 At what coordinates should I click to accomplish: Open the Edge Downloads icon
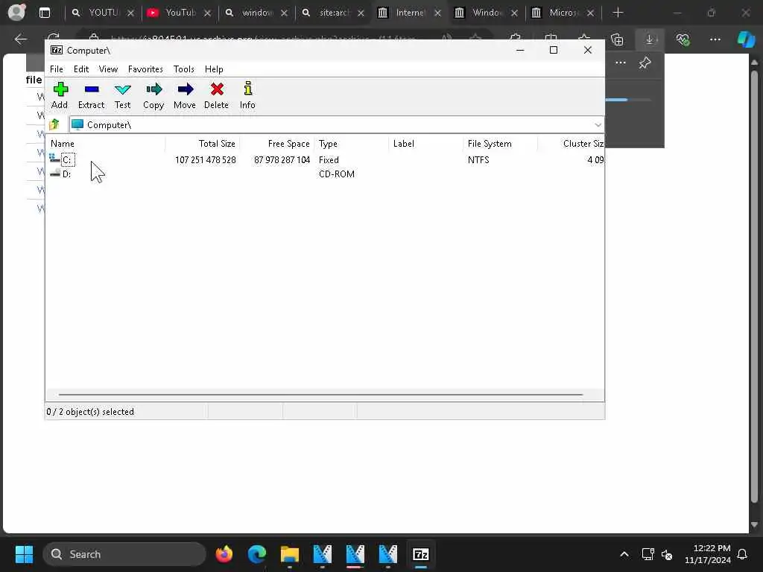(650, 39)
